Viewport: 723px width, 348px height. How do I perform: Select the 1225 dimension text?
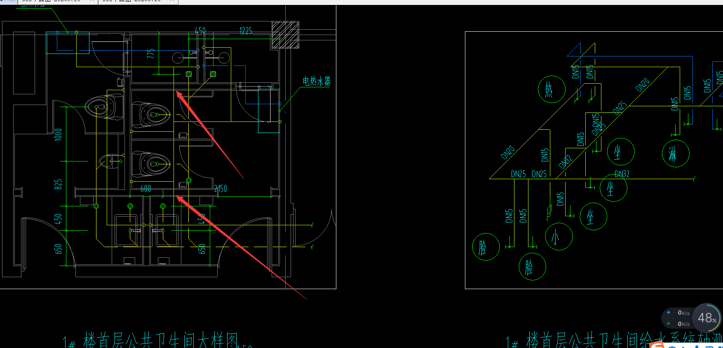point(246,31)
